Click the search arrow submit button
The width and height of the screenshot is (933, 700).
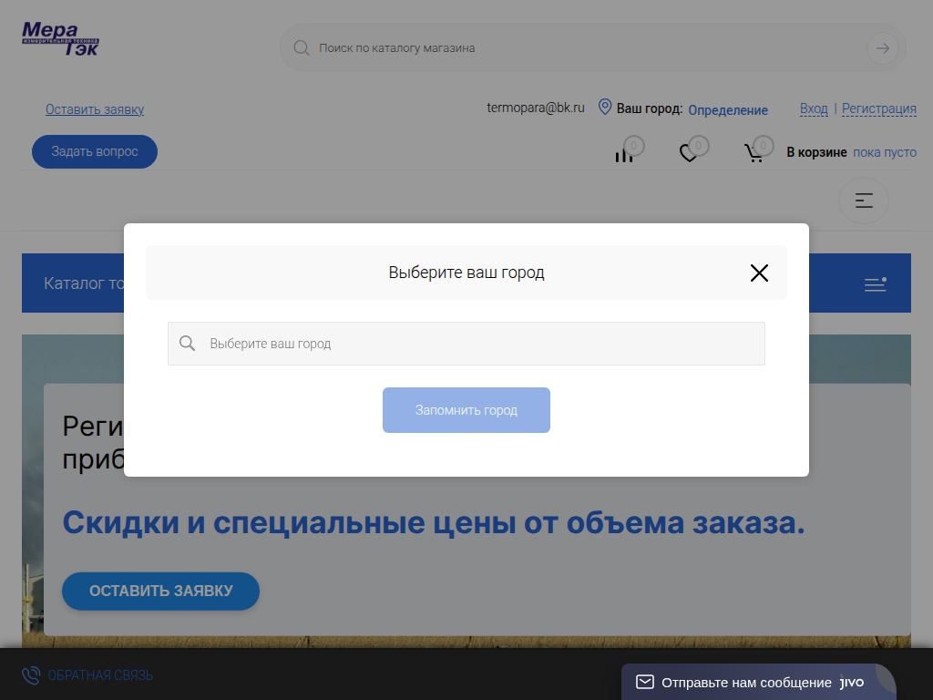[881, 48]
